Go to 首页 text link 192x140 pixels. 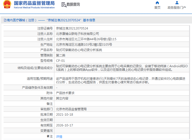click(157, 8)
